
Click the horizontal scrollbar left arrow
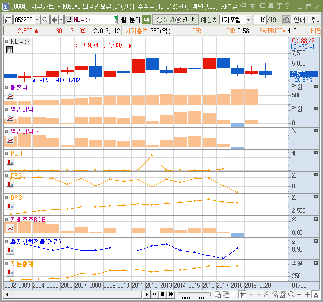click(x=7, y=294)
